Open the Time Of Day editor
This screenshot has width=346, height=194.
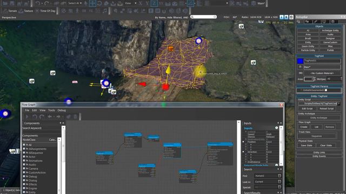point(45,11)
